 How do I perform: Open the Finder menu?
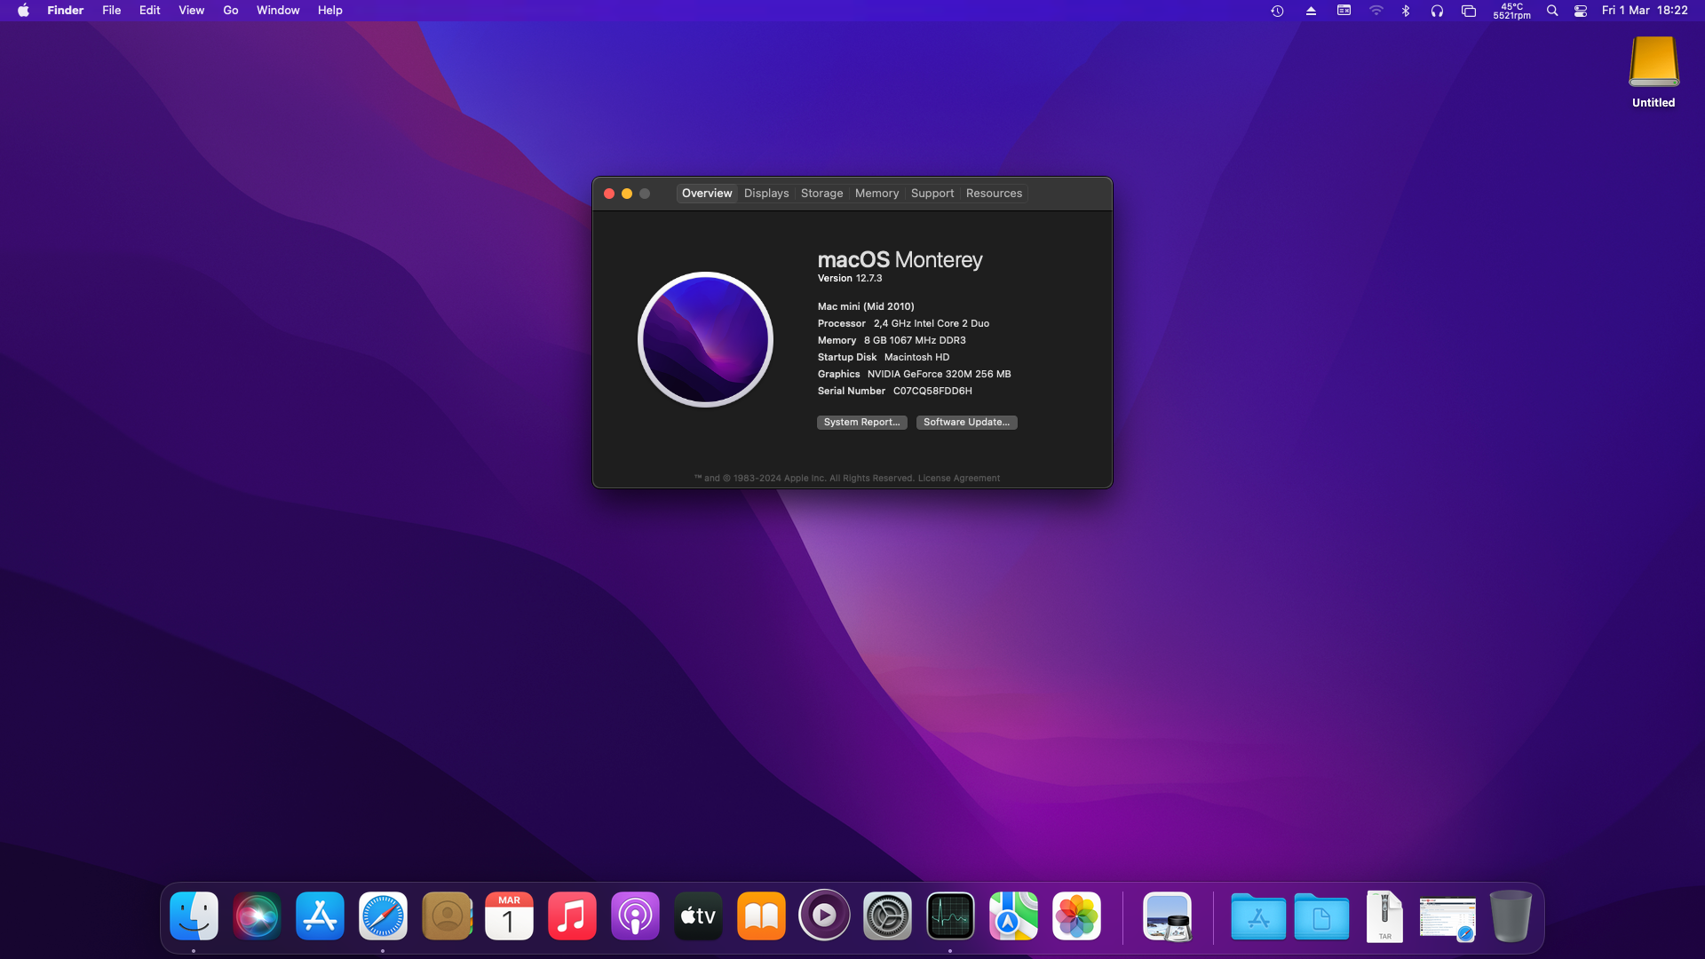click(x=66, y=11)
